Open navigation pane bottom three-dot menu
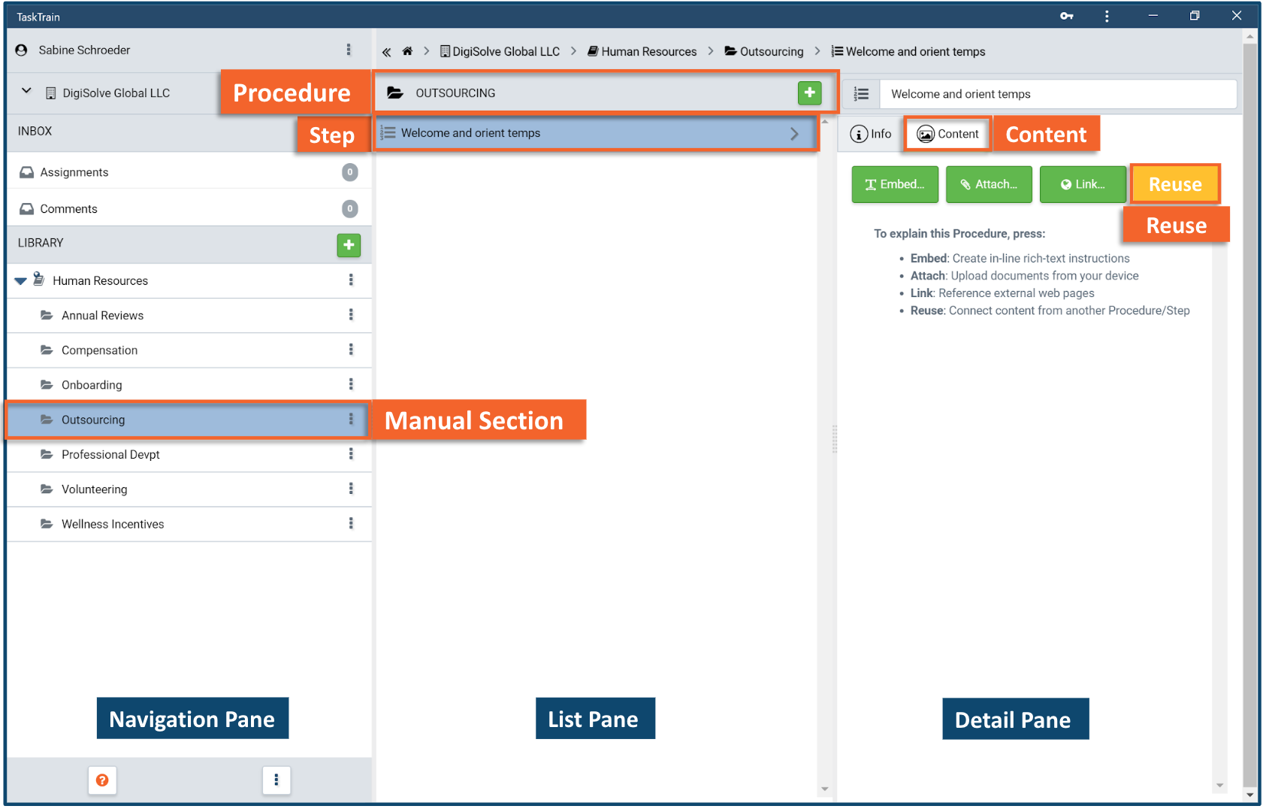Viewport: 1263px width, 812px height. pyautogui.click(x=276, y=780)
